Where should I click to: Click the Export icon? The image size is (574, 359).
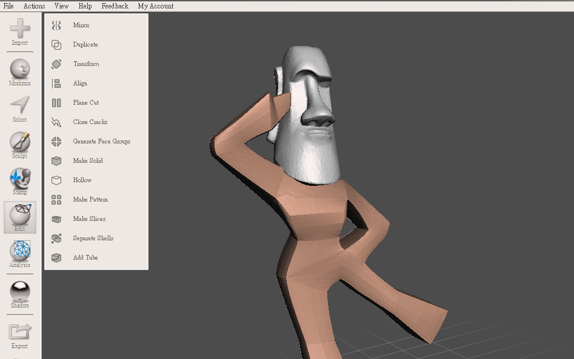pos(20,332)
